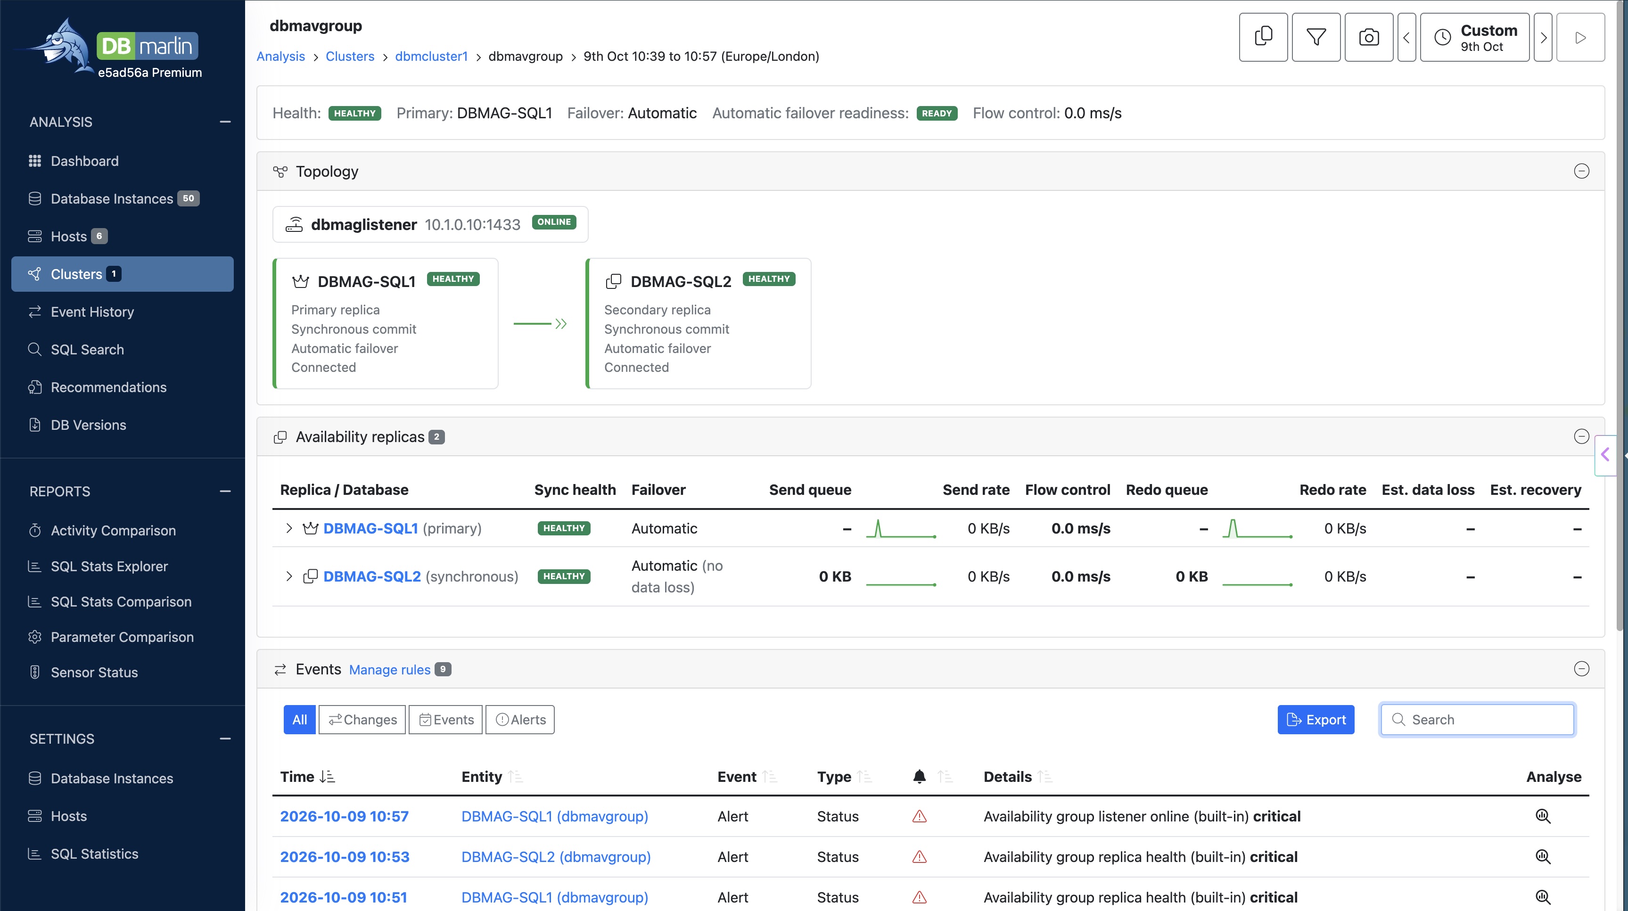Click the Export button
The width and height of the screenshot is (1628, 911).
pyautogui.click(x=1316, y=720)
